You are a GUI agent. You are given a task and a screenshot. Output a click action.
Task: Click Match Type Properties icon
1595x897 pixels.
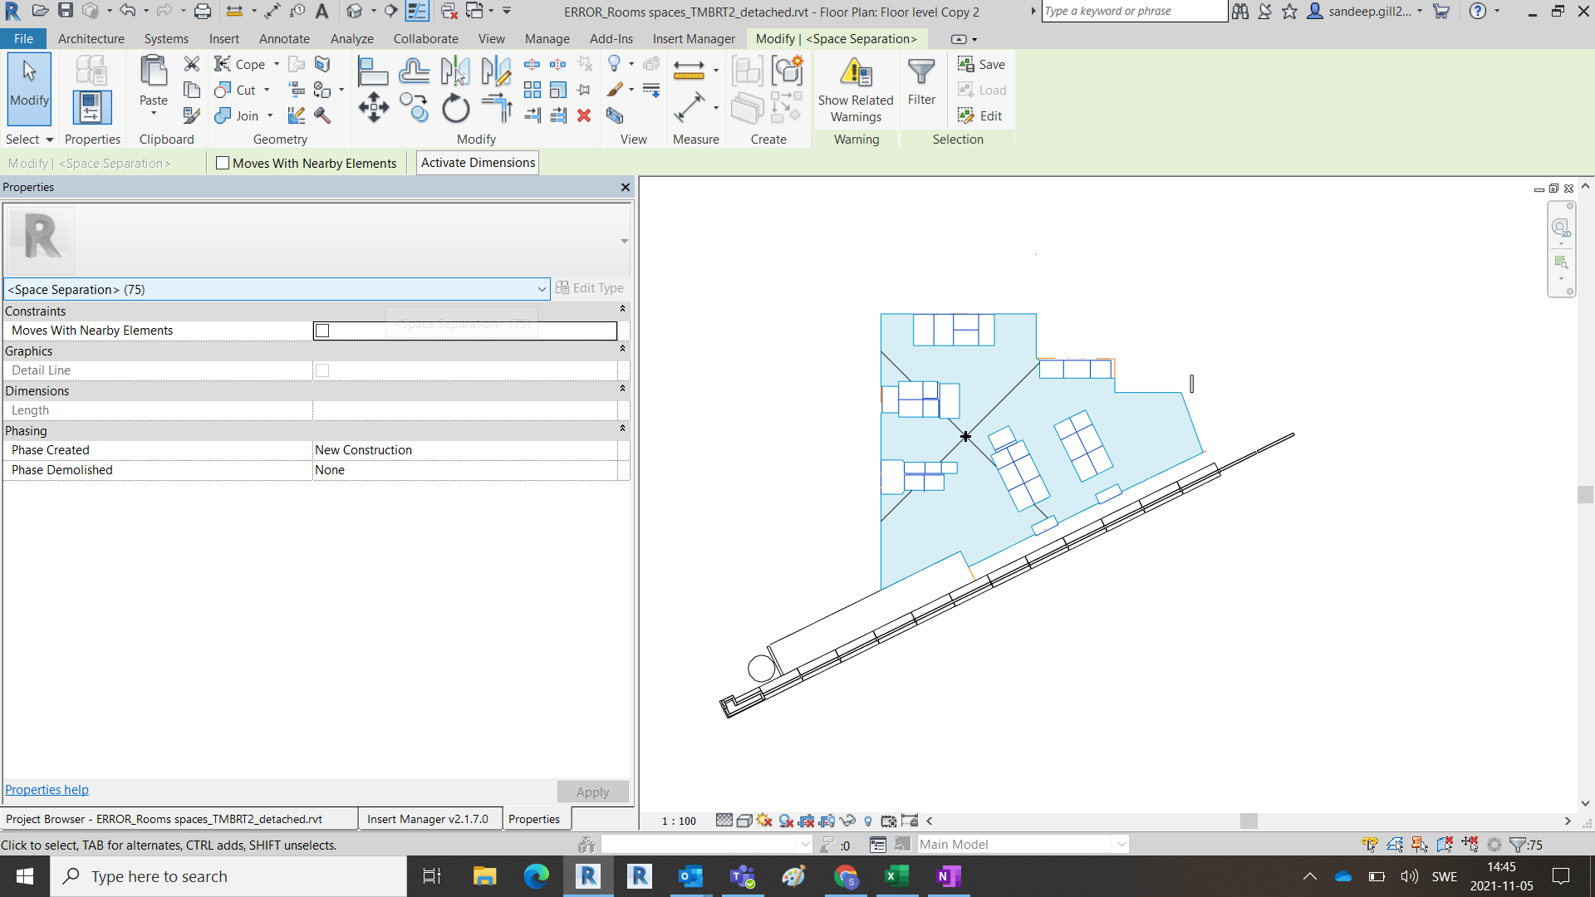pyautogui.click(x=192, y=115)
